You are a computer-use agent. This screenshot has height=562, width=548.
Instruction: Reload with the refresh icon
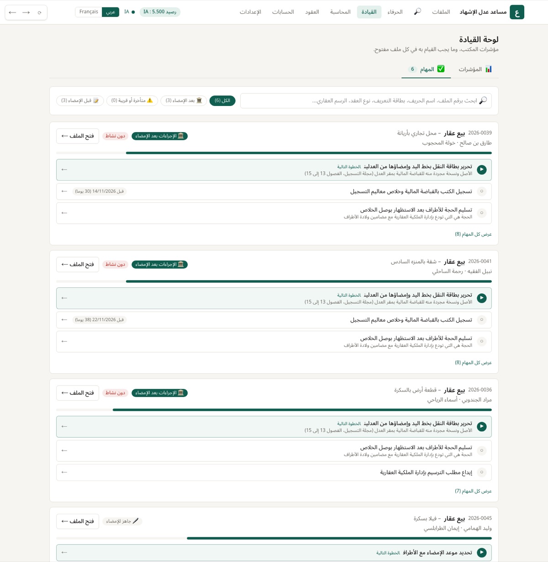tap(40, 12)
